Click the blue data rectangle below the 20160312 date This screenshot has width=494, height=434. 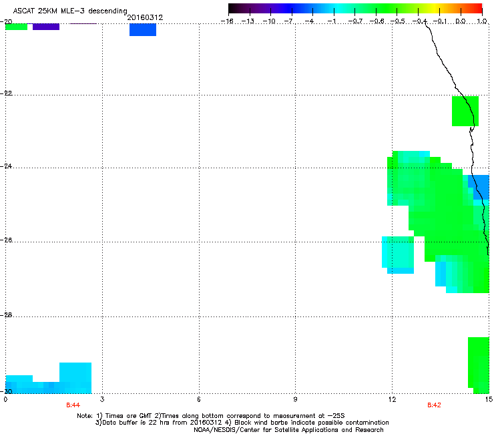tap(143, 29)
